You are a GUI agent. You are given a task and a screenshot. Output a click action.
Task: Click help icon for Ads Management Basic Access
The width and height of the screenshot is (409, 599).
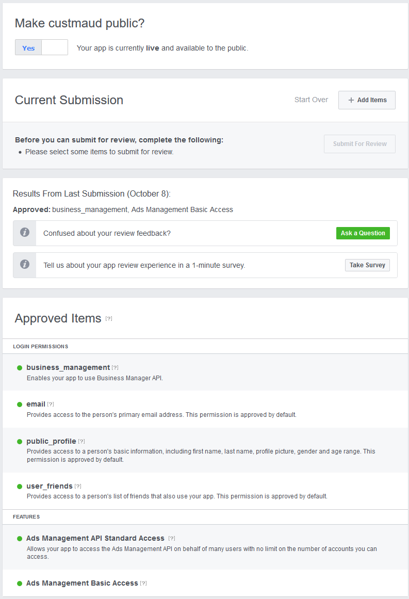143,583
